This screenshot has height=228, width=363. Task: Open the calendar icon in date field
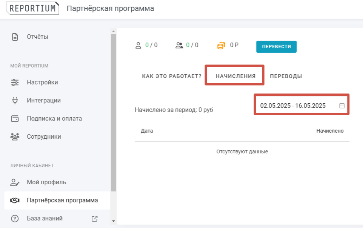[342, 106]
